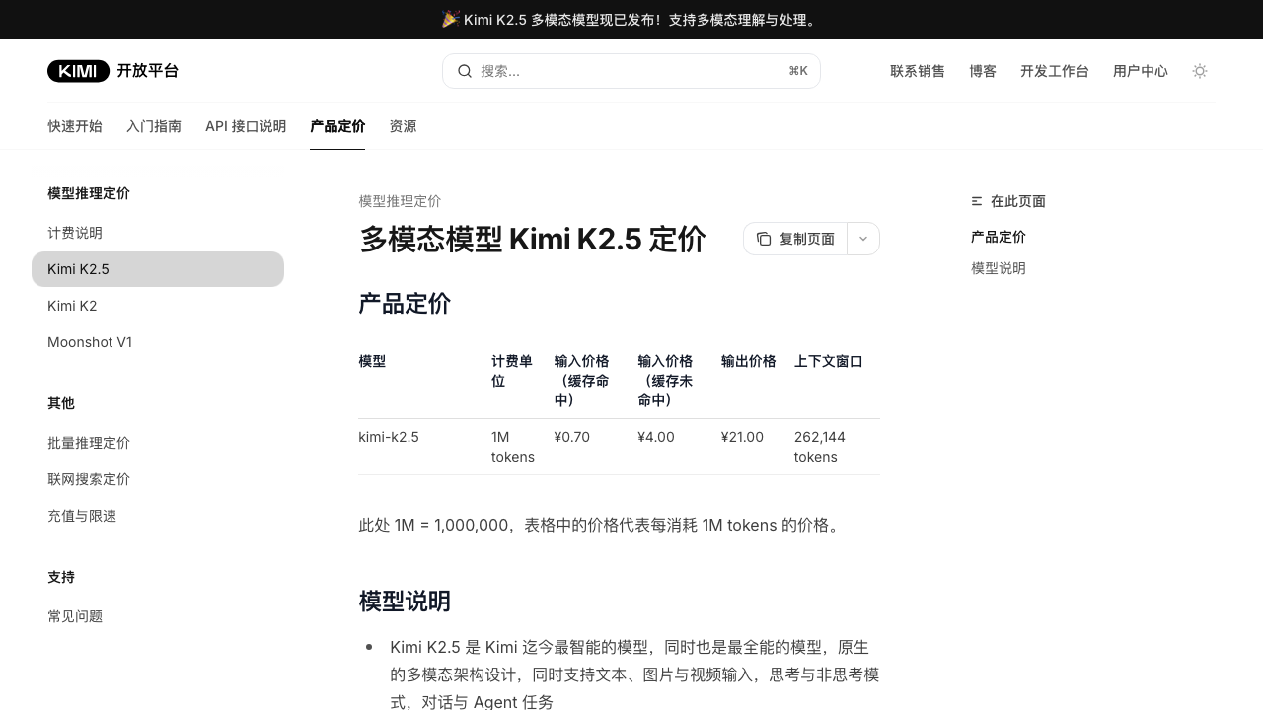The height and width of the screenshot is (710, 1263).
Task: Click the Kimi K2.5 announcement banner
Action: click(x=631, y=20)
